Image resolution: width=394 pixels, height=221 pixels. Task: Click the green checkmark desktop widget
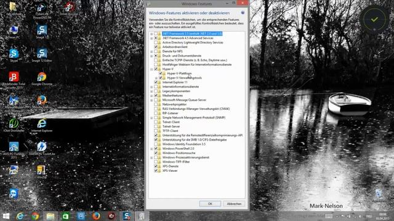374,19
